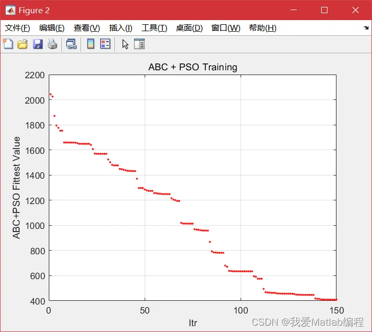Click the y-axis label ABC+PSO Fittest Value

point(16,188)
